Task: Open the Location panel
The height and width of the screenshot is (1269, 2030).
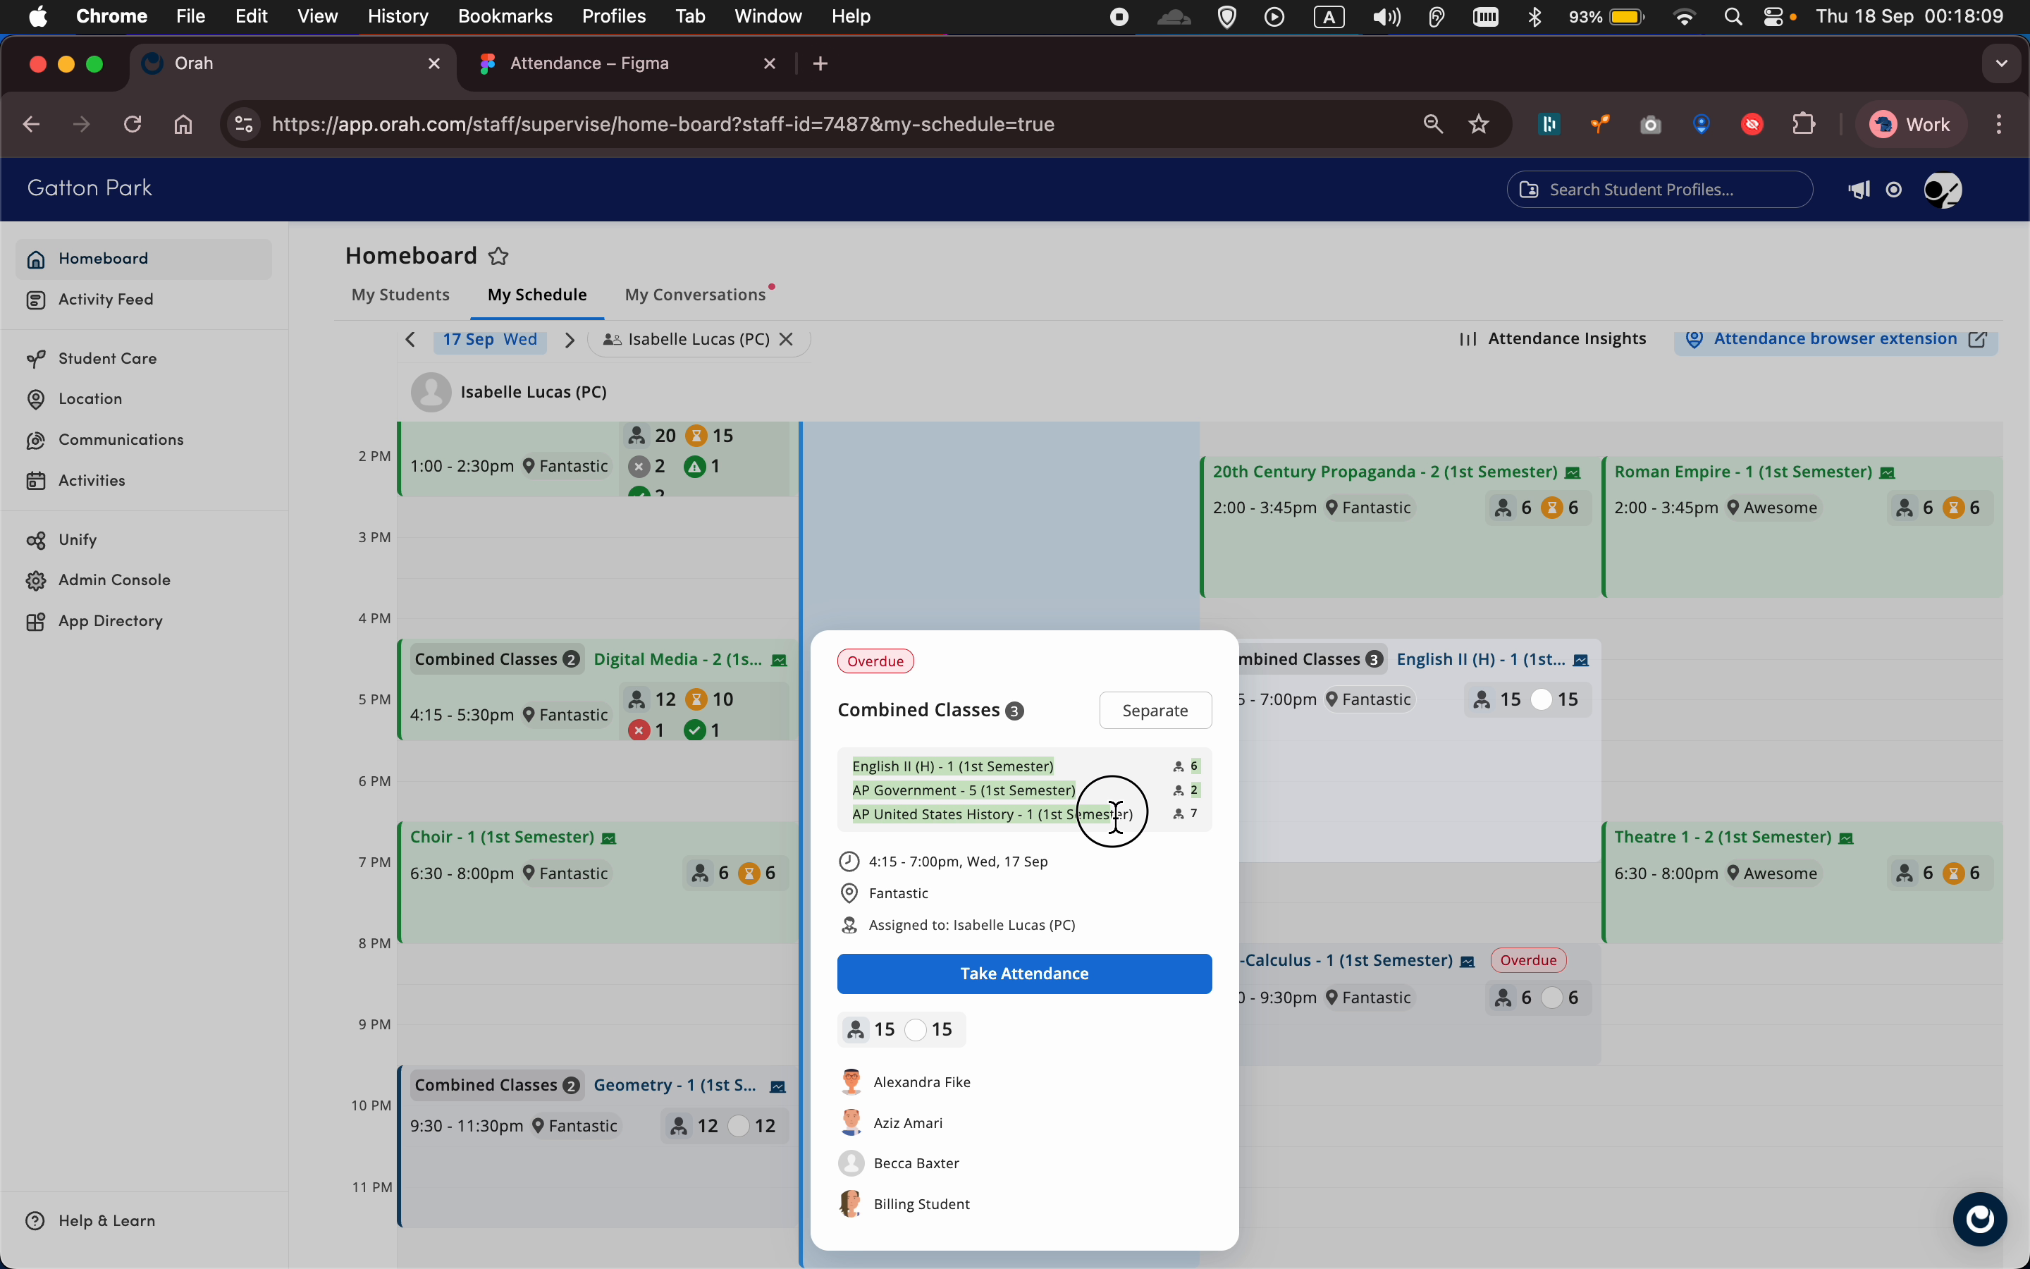Action: [91, 398]
